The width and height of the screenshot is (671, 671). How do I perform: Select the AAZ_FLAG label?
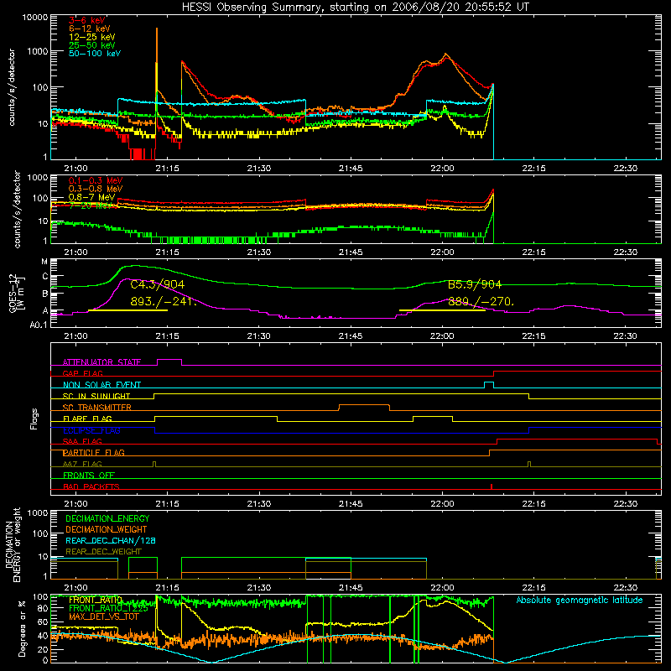[x=82, y=464]
